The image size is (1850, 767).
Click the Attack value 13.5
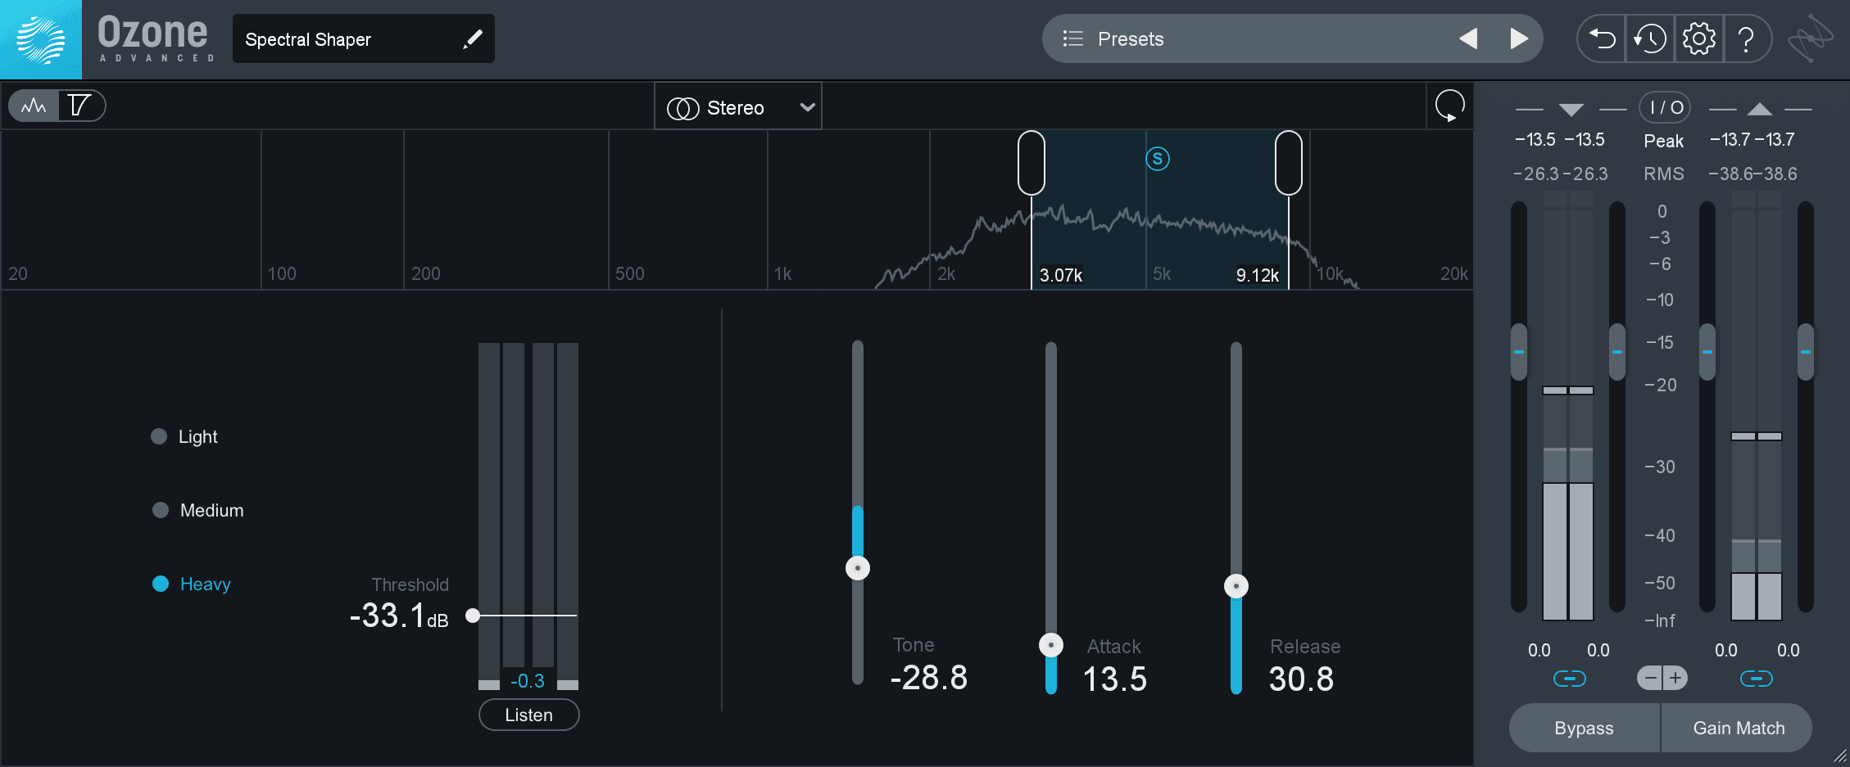click(x=1115, y=679)
